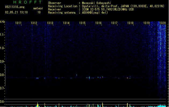Click the Observer field label
This screenshot has height=107, width=169.
click(x=55, y=3)
